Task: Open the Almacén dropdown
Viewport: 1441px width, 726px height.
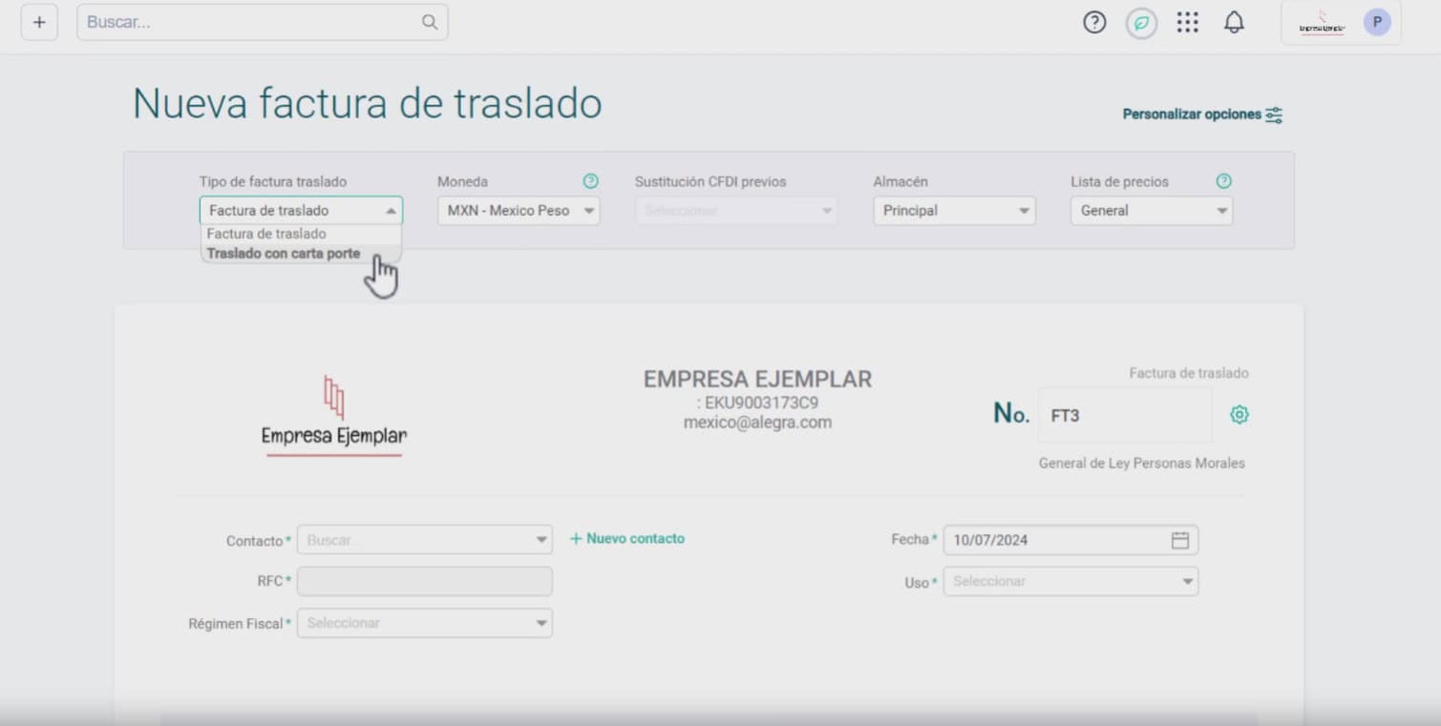Action: [x=954, y=211]
